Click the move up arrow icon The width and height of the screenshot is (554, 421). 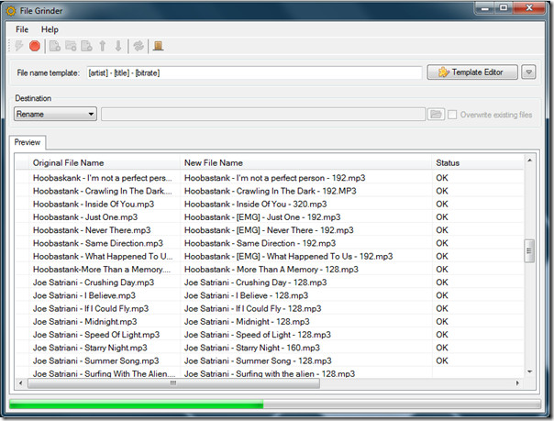tap(103, 46)
